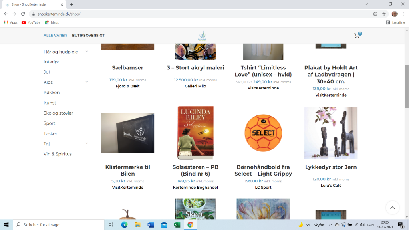The image size is (409, 230).
Task: Reload the page with refresh icon
Action: click(23, 14)
